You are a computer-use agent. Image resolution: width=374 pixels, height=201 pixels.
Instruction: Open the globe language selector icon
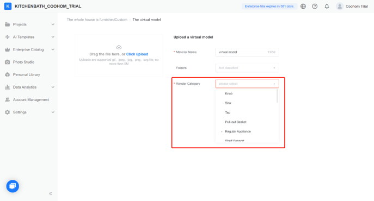[x=303, y=7]
